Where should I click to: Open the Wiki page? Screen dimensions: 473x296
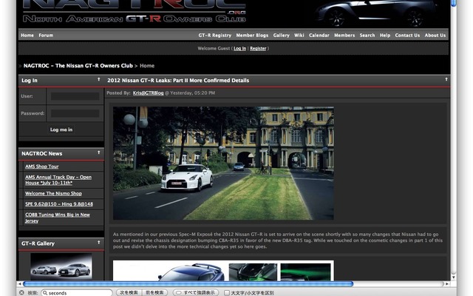299,35
